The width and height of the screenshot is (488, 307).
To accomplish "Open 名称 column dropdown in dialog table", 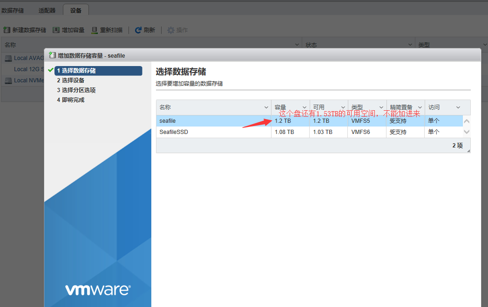I will (266, 107).
